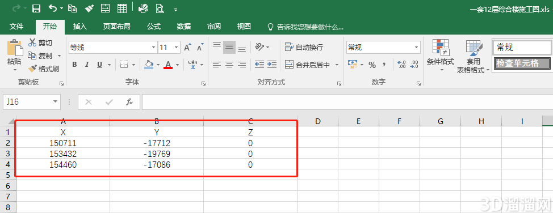The width and height of the screenshot is (553, 213).
Task: Switch to Page Layout (页面布局) tab
Action: (117, 27)
